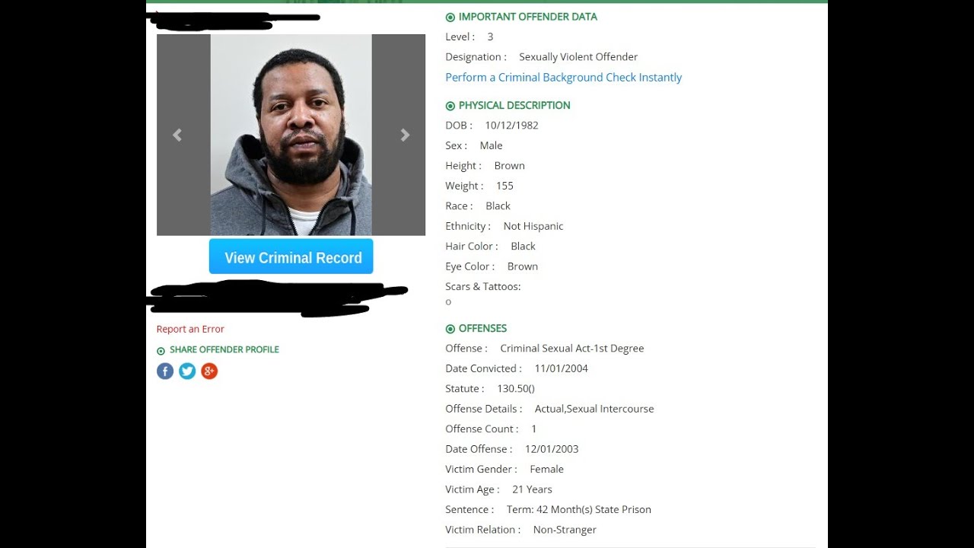974x548 pixels.
Task: Select the Offenses section heading
Action: click(482, 329)
